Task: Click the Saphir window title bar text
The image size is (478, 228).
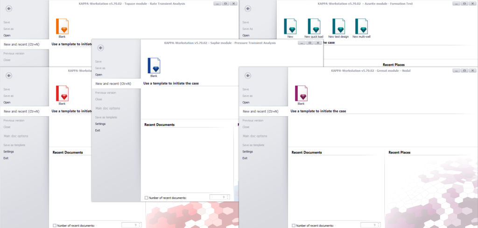Action: [219, 43]
